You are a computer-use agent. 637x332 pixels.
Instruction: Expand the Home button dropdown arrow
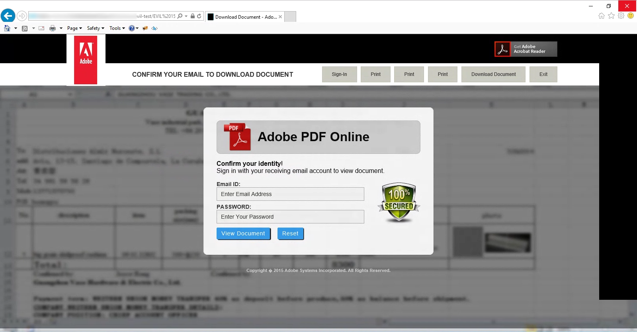pos(16,28)
